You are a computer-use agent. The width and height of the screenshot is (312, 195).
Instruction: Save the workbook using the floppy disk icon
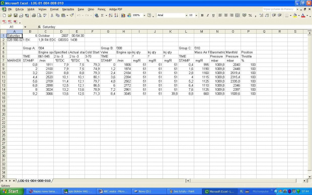click(x=15, y=15)
